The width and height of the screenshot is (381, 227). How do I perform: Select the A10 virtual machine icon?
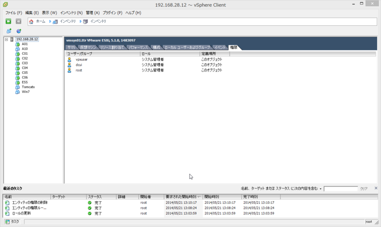coord(18,49)
